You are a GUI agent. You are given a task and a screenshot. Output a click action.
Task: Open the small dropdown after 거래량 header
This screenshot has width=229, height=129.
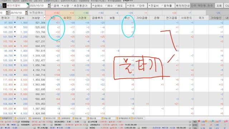tap(44, 18)
